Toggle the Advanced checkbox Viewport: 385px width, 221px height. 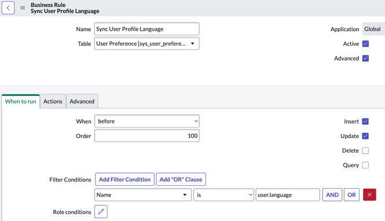(365, 58)
